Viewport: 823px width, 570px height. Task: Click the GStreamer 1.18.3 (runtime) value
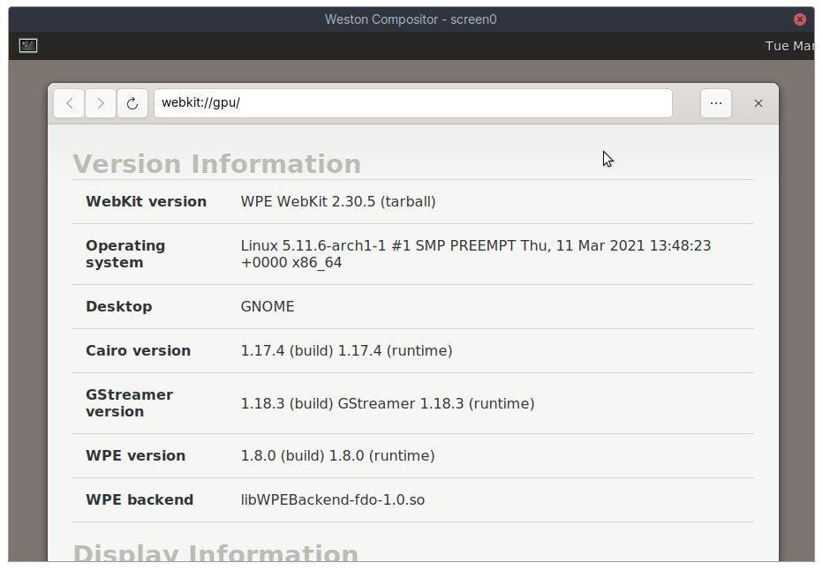click(388, 403)
